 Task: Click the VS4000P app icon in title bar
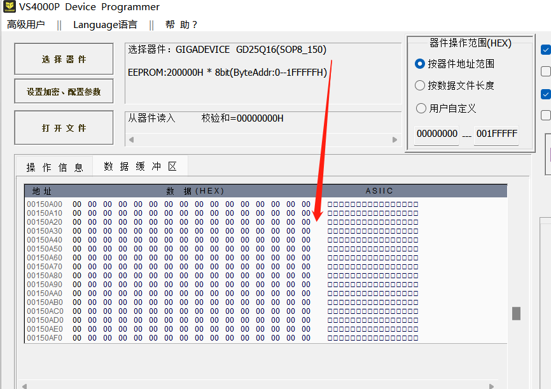pyautogui.click(x=8, y=7)
